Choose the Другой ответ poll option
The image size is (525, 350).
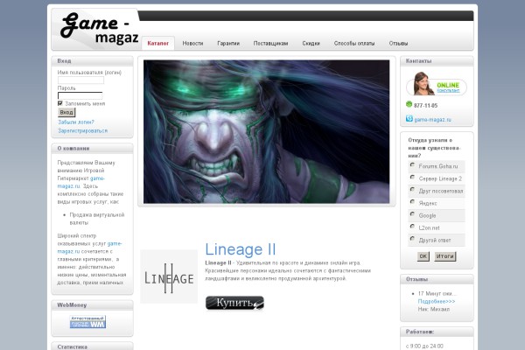tap(412, 239)
